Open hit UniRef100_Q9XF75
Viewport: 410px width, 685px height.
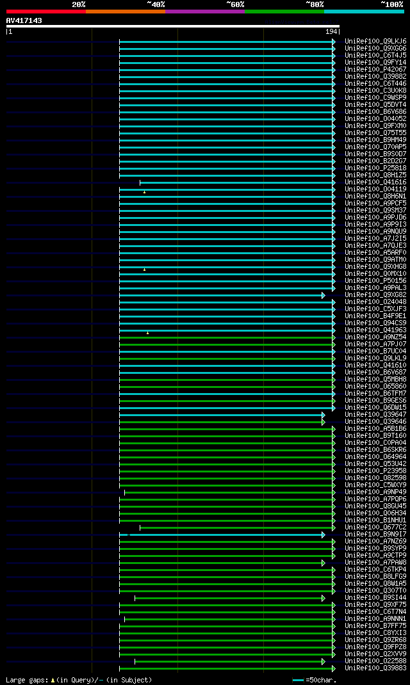pyautogui.click(x=375, y=604)
